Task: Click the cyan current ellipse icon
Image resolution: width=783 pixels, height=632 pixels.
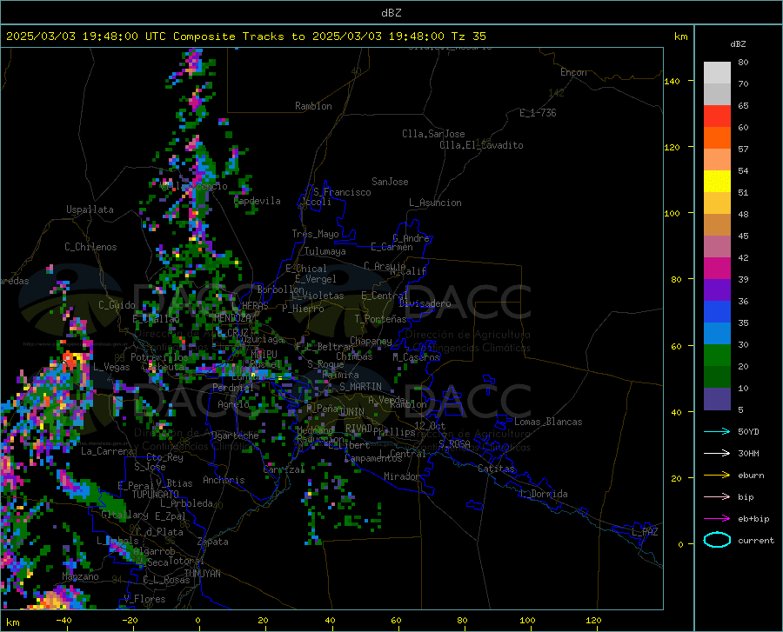Action: 717,540
